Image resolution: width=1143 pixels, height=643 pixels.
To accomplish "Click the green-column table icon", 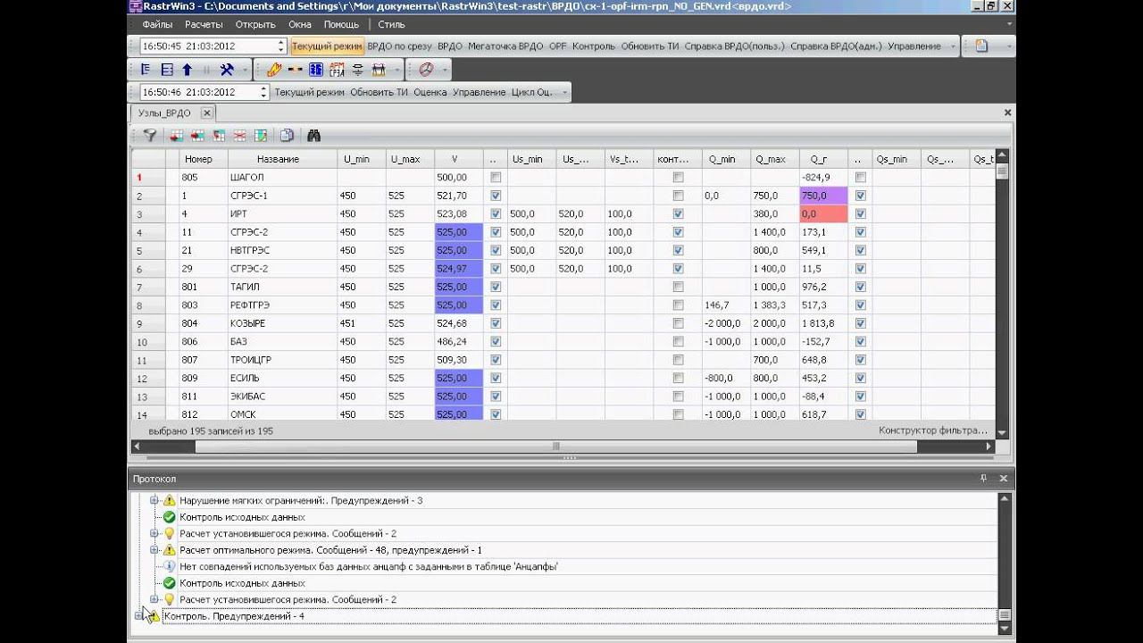I will (x=261, y=136).
